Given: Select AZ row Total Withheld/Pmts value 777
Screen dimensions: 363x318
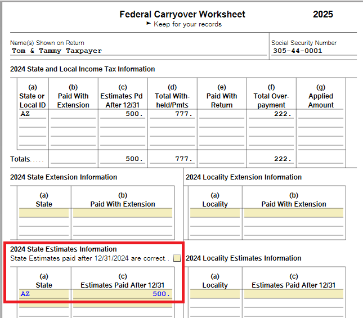Looking at the screenshot, I should [x=173, y=114].
